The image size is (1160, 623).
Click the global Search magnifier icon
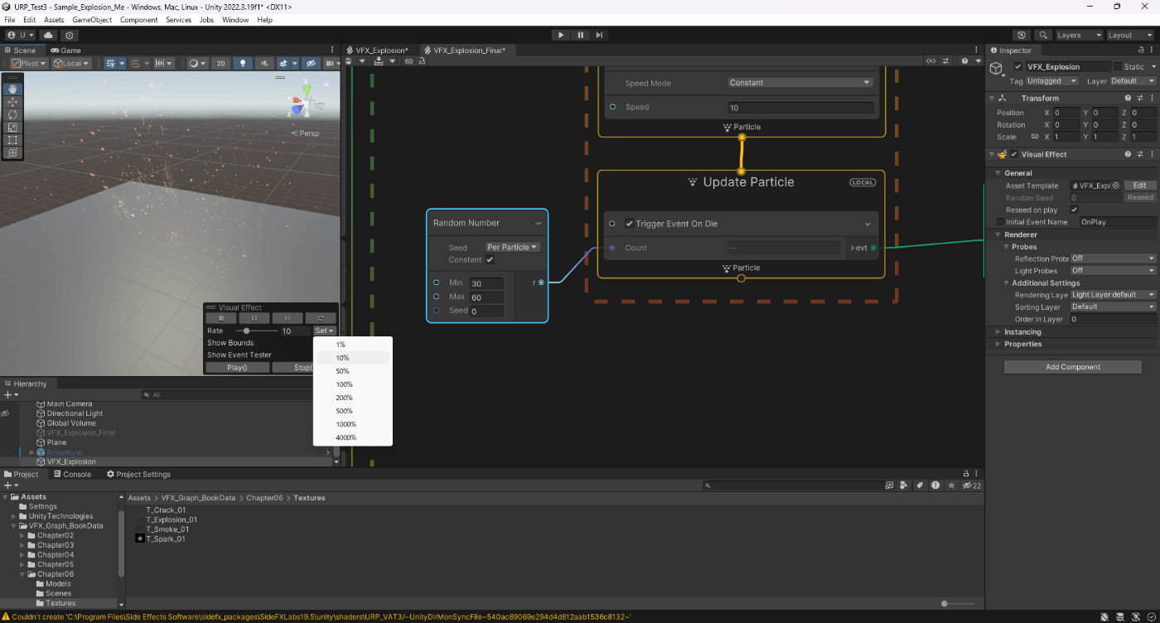pos(1043,36)
